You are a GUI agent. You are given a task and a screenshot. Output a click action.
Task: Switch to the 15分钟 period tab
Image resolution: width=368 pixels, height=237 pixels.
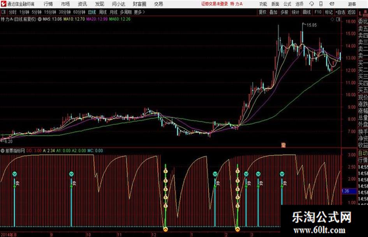(x=50, y=12)
